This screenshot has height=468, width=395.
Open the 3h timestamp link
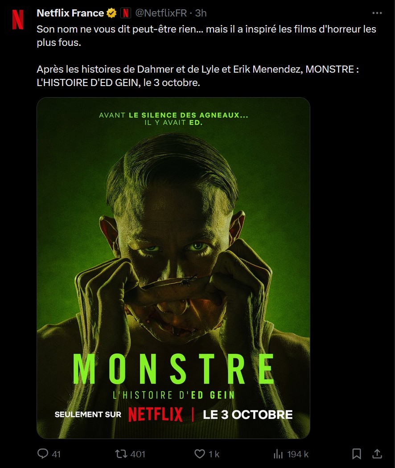pyautogui.click(x=201, y=13)
